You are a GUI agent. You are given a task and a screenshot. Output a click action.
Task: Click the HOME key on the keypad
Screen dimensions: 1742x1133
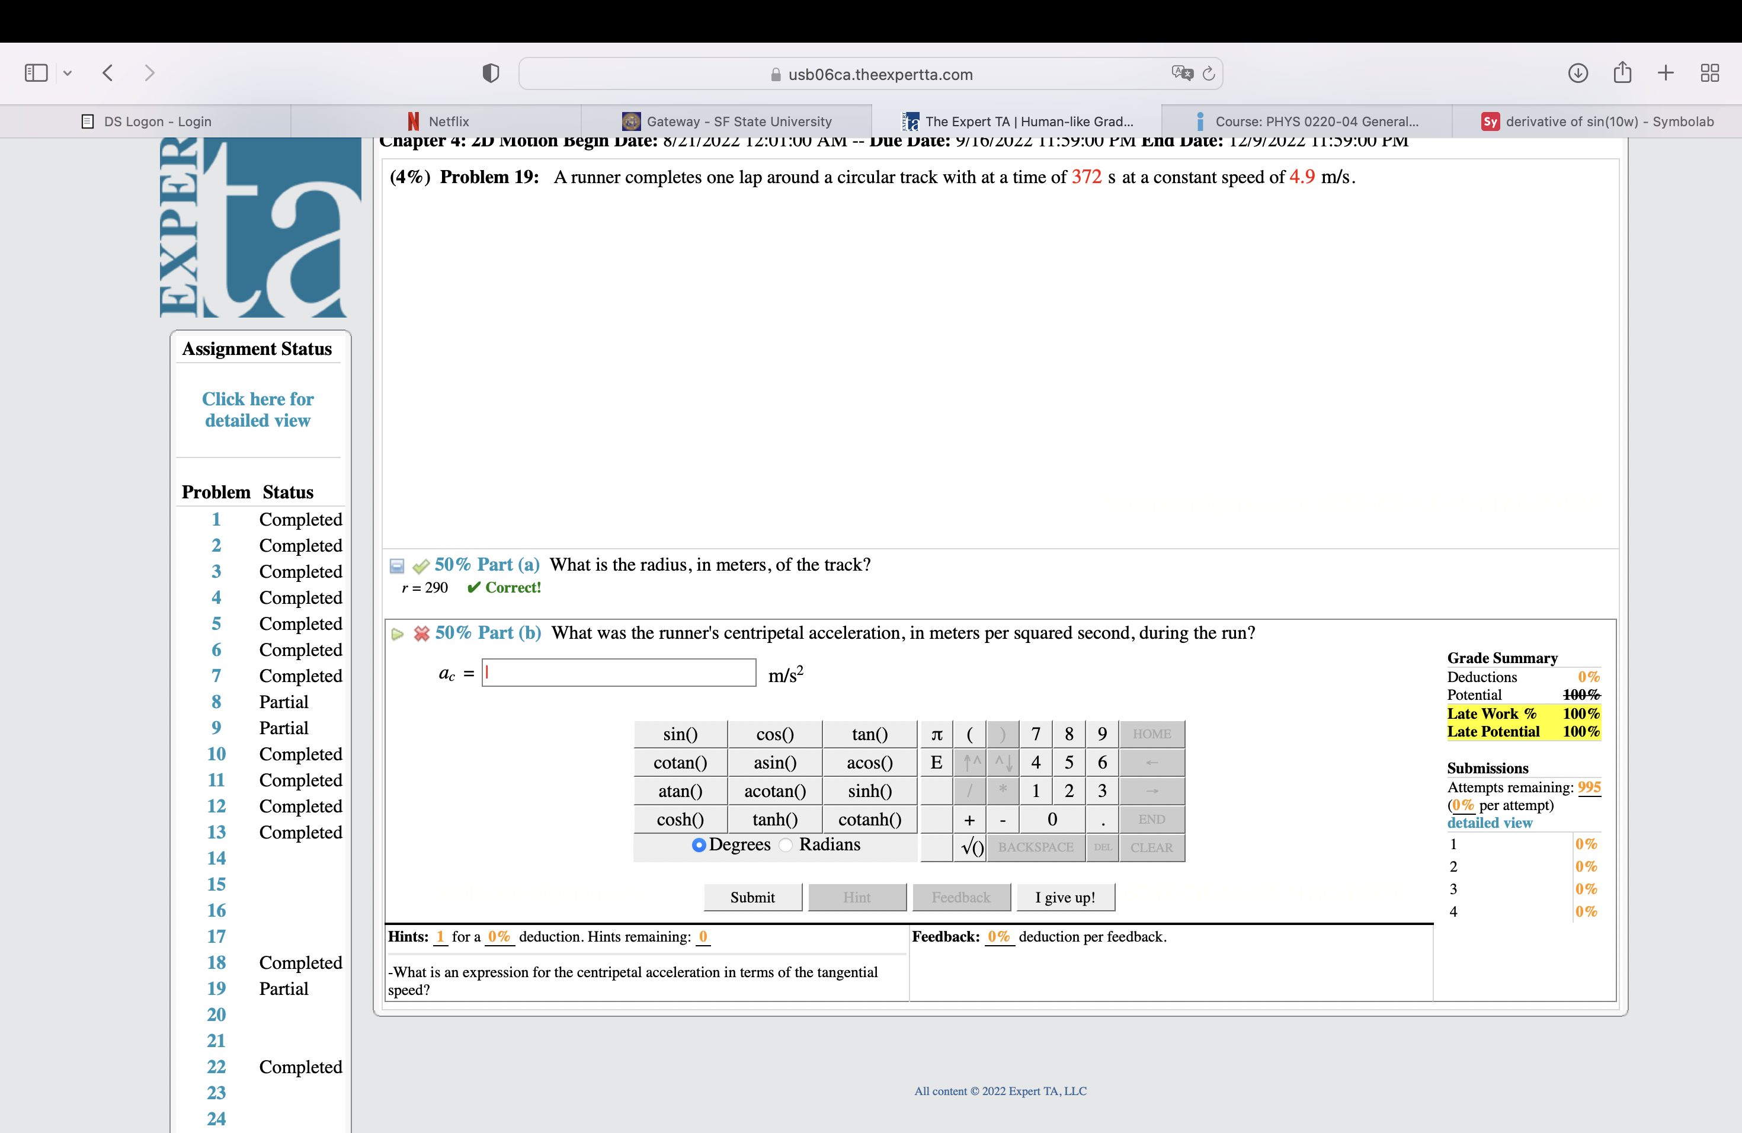click(x=1151, y=734)
